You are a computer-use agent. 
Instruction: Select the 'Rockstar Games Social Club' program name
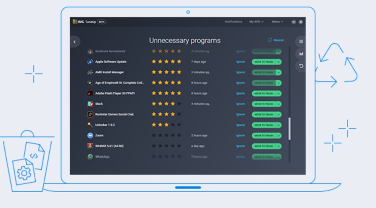coord(114,114)
